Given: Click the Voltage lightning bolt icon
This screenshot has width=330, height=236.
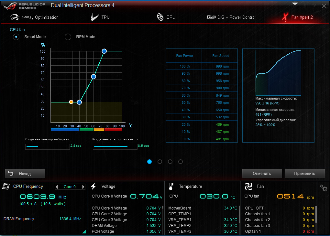Looking at the screenshot, I should coord(93,186).
